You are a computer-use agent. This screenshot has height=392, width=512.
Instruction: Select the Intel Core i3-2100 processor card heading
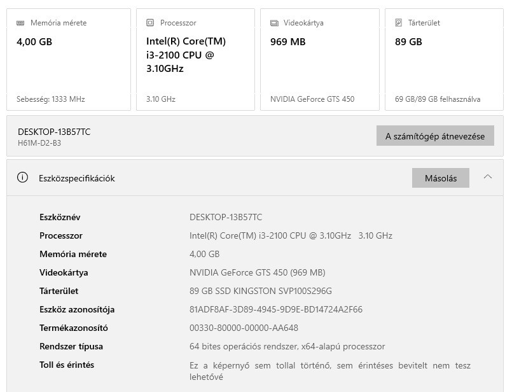click(x=186, y=55)
